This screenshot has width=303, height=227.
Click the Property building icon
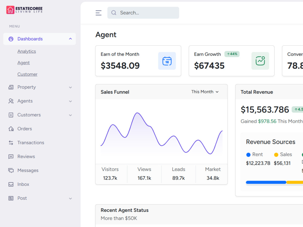(11, 87)
